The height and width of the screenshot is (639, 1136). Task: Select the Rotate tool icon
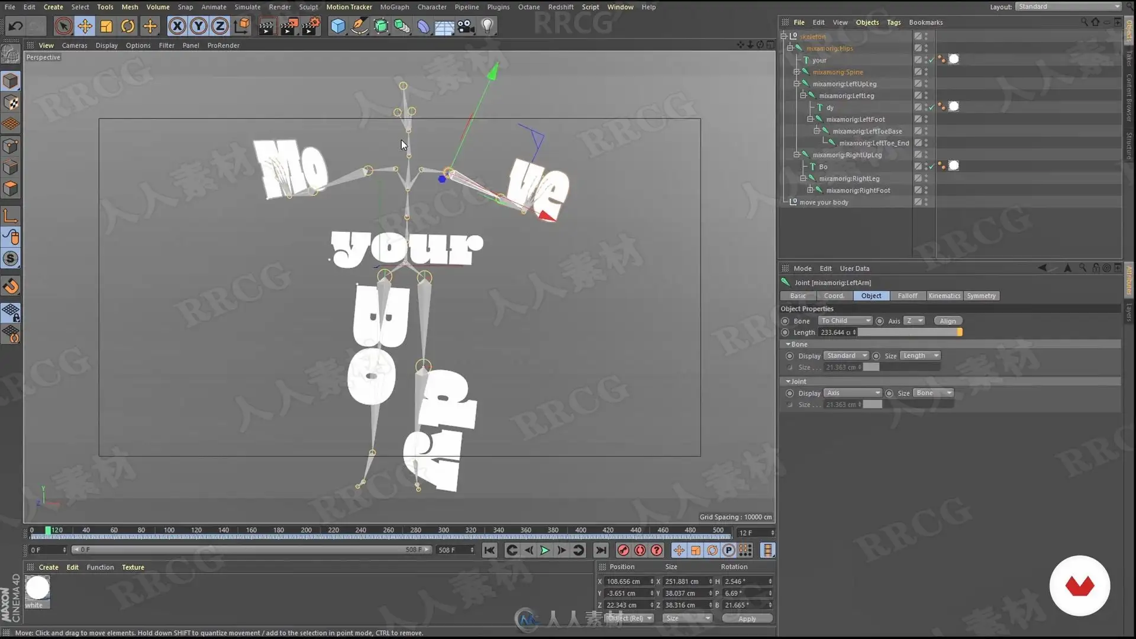click(128, 26)
